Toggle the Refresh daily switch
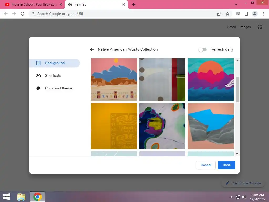 pos(203,50)
